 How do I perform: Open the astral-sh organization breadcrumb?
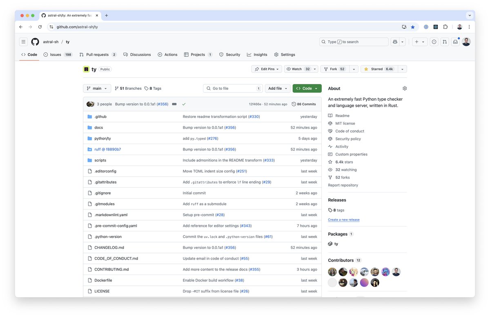(51, 42)
